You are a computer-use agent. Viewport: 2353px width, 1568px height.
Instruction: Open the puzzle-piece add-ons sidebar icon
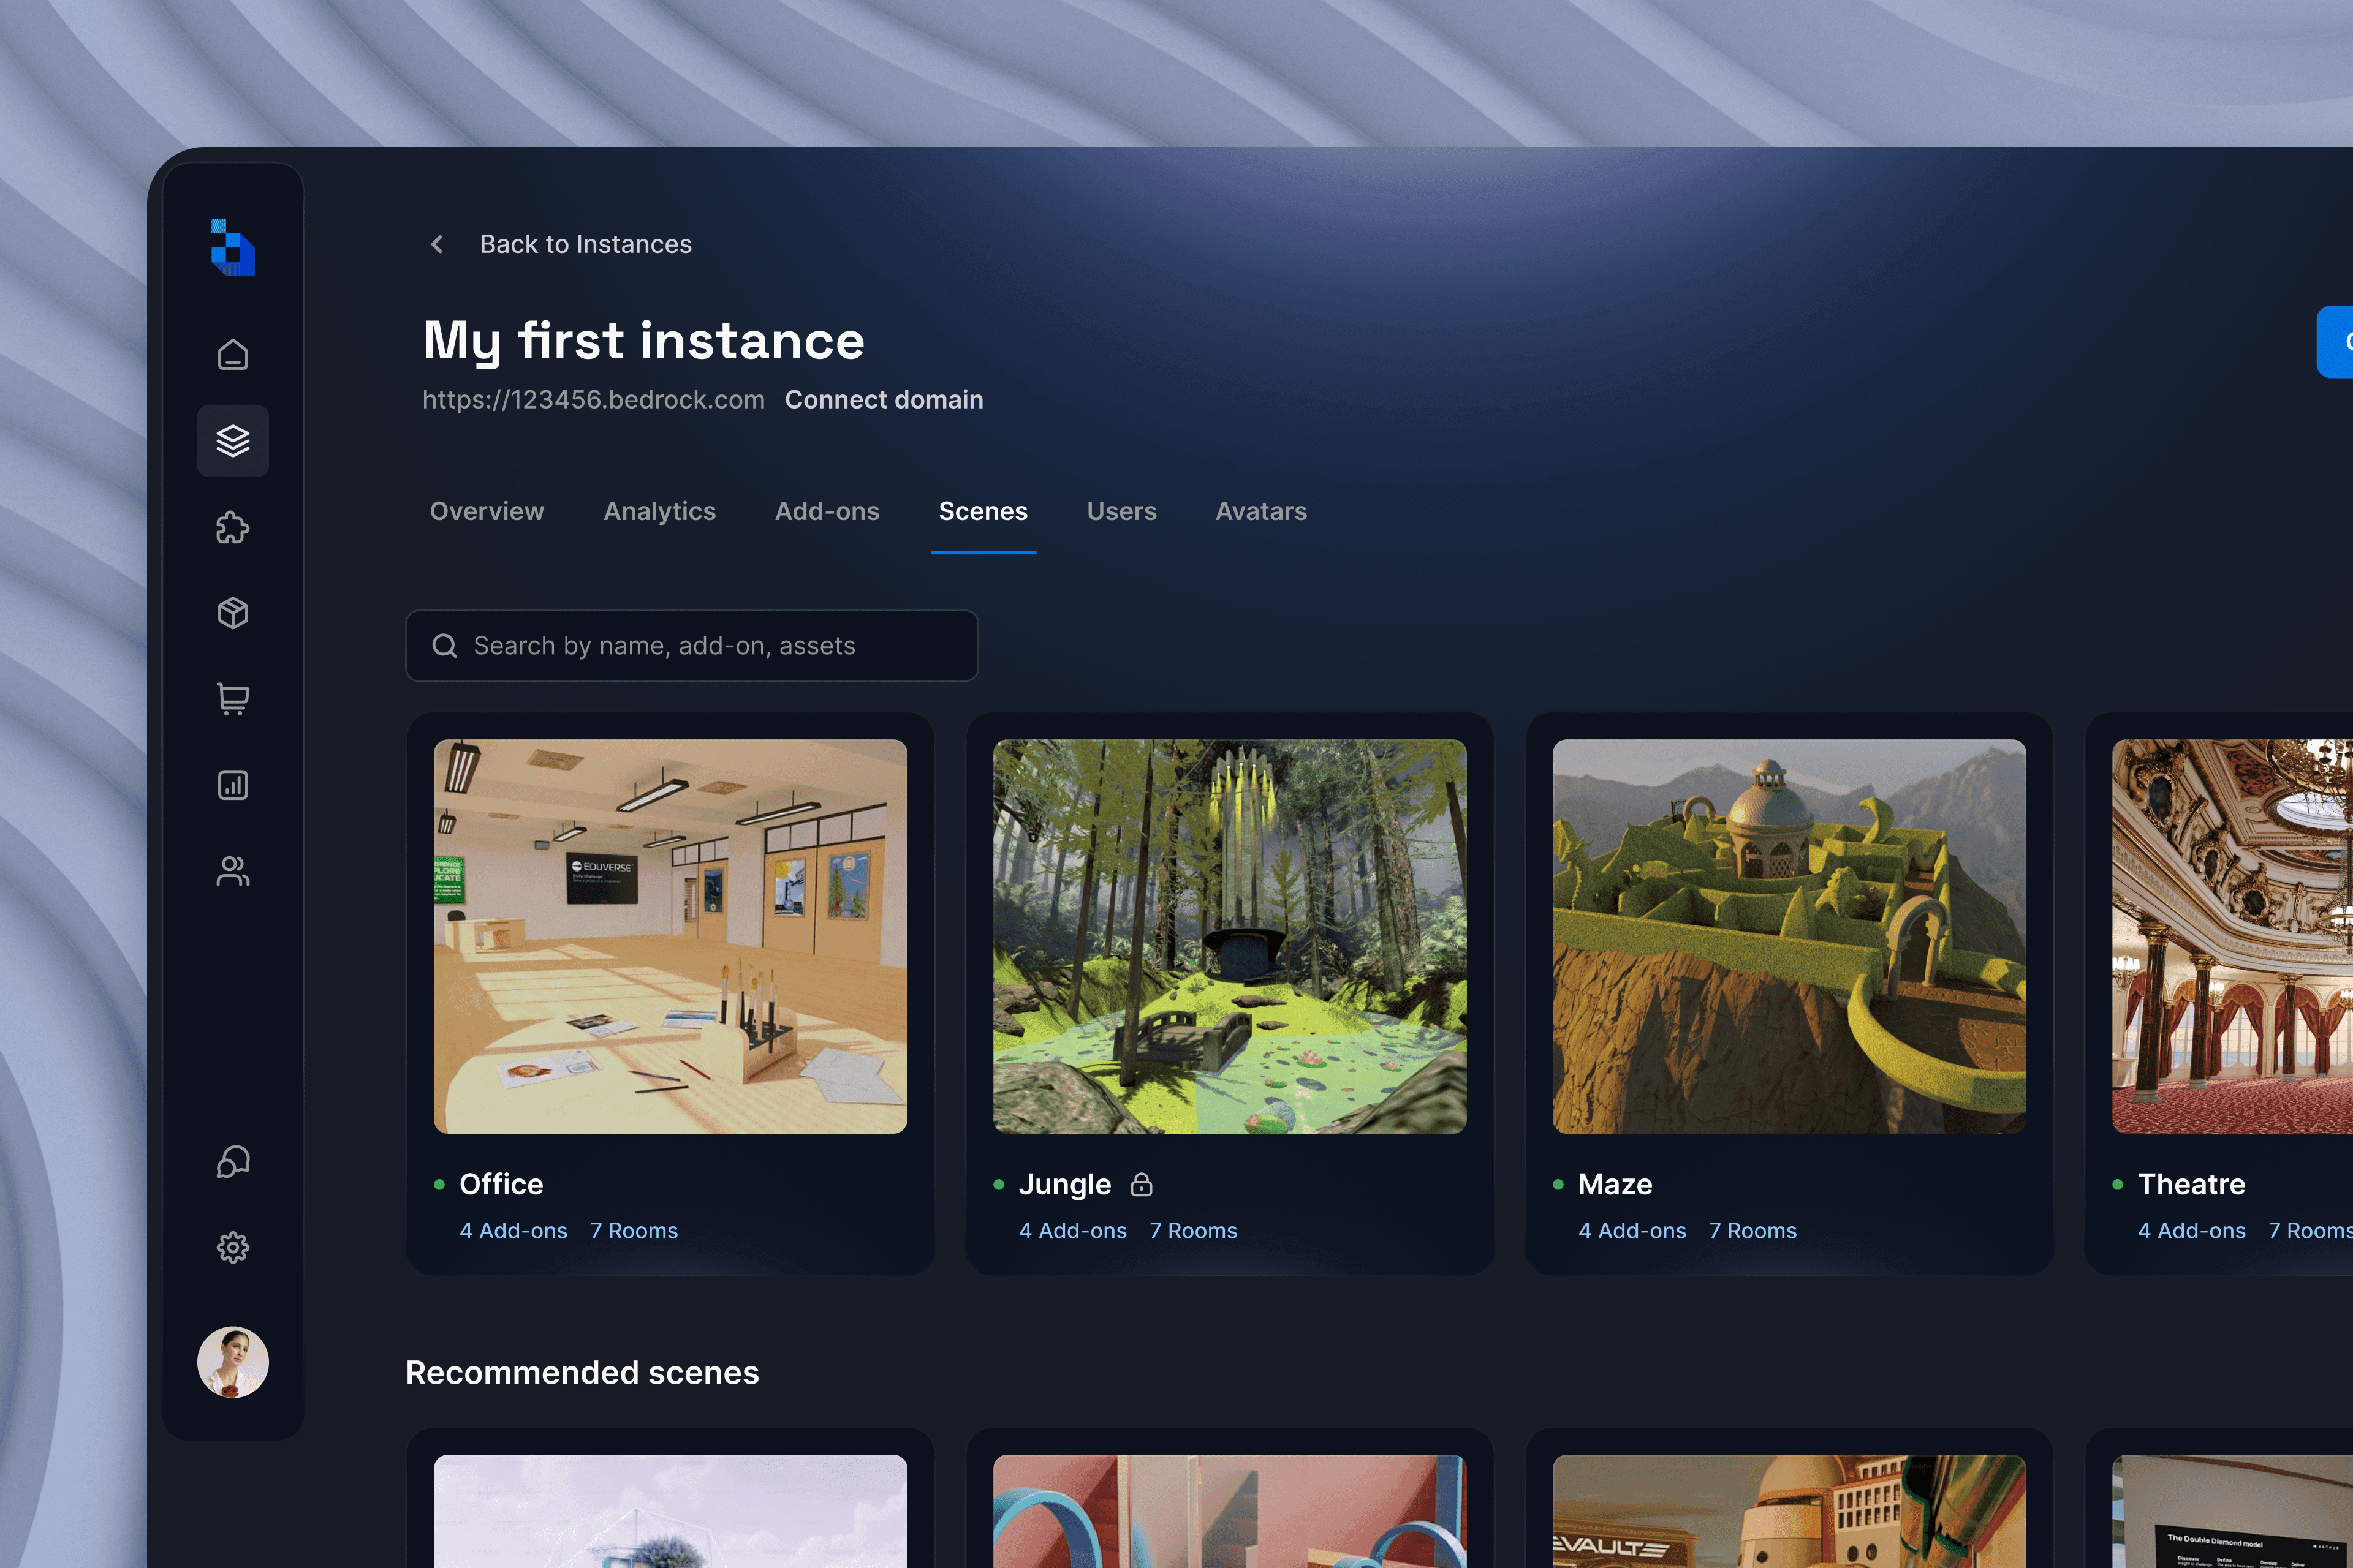(233, 527)
